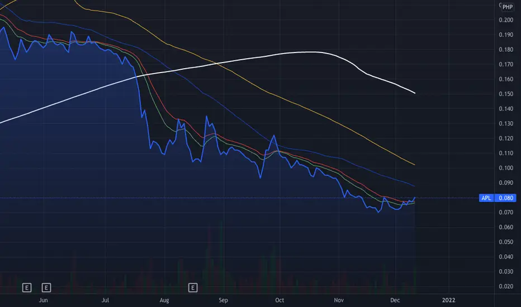
Task: Click the 0.170 price axis label
Action: [506, 64]
